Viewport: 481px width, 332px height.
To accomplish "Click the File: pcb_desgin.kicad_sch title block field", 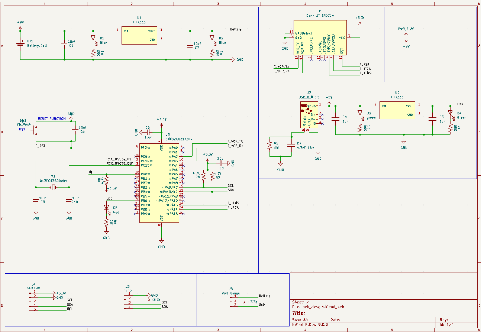I will pyautogui.click(x=318, y=307).
